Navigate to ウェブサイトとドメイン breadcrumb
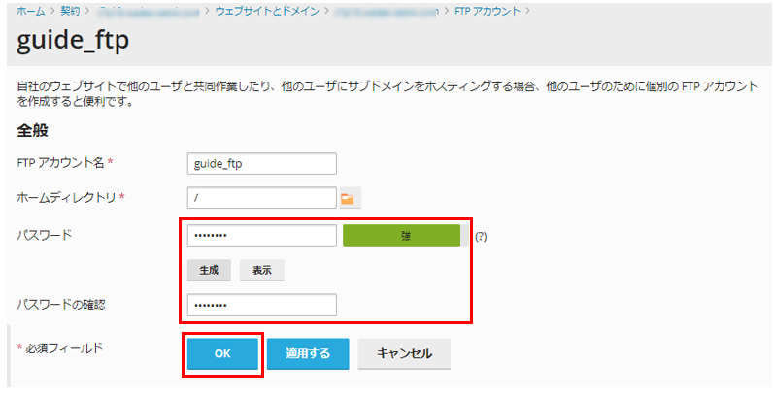Screen dimensions: 774x395 click(267, 11)
